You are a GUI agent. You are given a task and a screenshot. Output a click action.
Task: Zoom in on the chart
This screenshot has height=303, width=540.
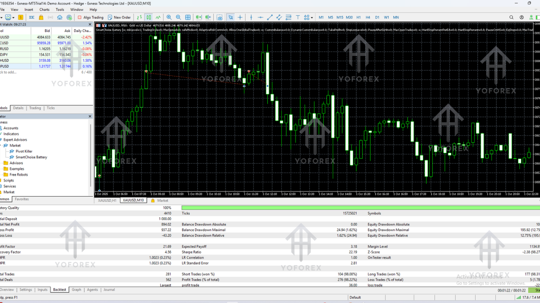click(169, 17)
